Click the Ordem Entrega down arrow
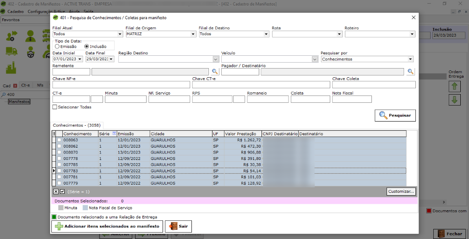Screen dimensions: 469x239 454,100
